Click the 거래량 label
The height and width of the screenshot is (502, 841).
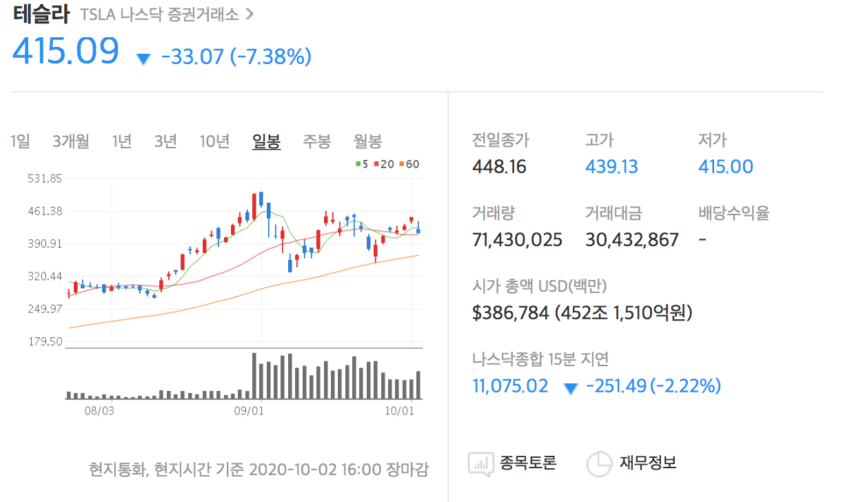(x=494, y=213)
